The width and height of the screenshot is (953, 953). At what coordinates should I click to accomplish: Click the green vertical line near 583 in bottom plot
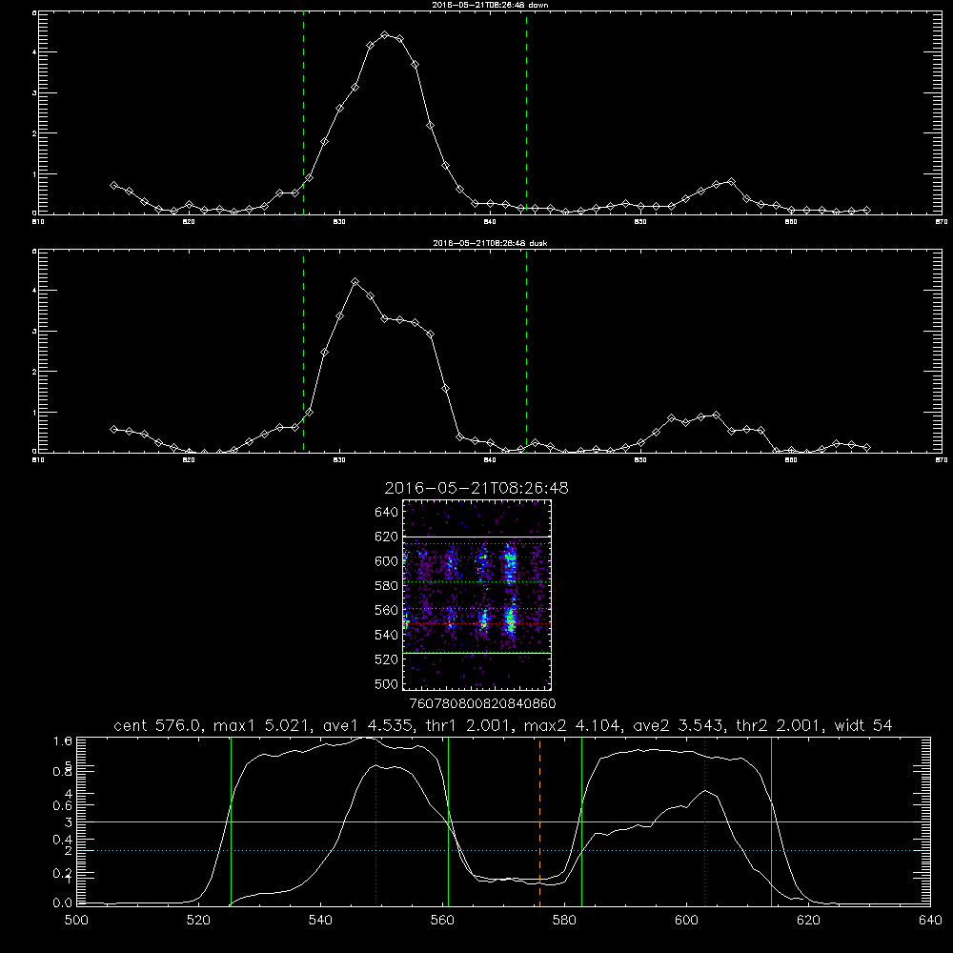tap(581, 821)
